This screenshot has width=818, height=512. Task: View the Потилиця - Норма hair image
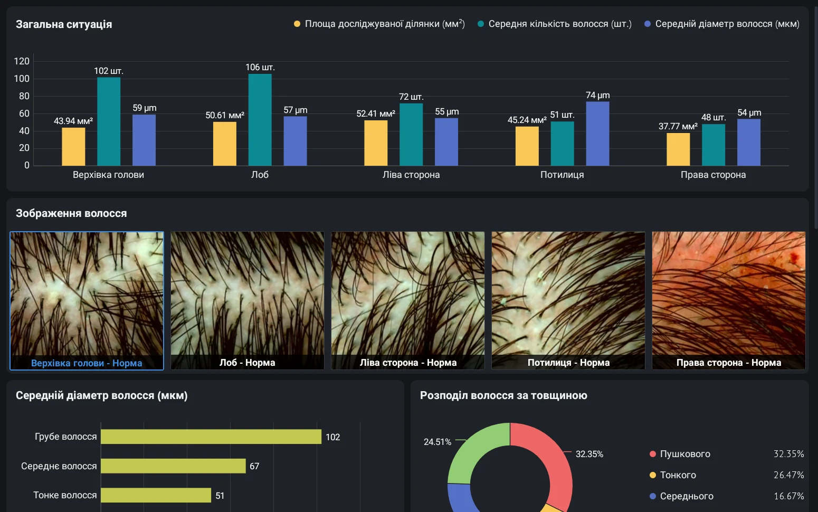coord(568,301)
